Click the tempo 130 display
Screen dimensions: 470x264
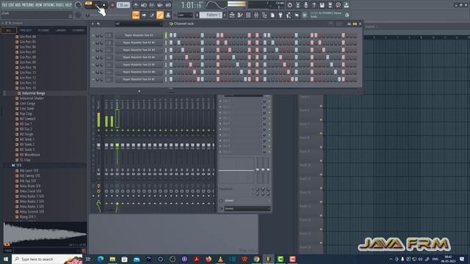click(123, 5)
